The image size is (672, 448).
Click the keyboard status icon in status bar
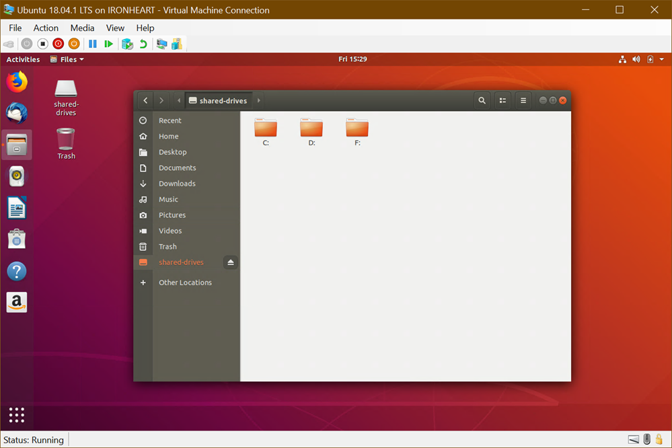(x=634, y=439)
